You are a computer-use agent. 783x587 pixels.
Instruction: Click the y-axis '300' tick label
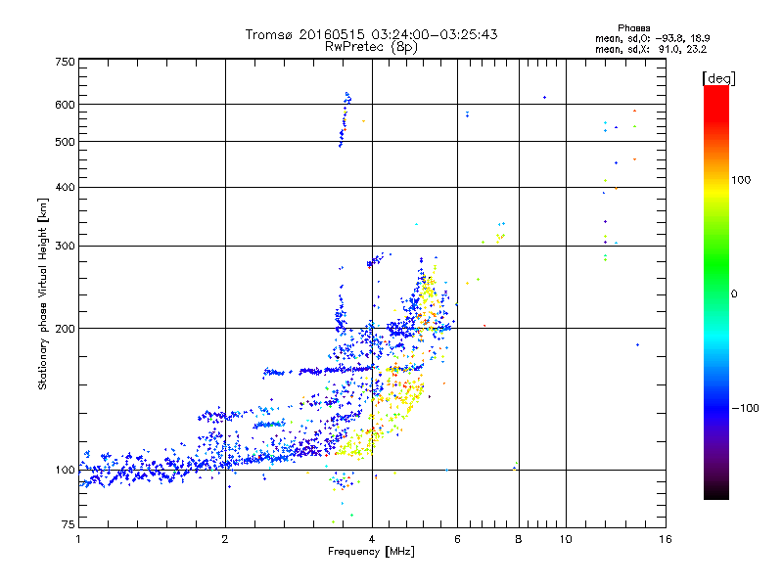coord(65,247)
